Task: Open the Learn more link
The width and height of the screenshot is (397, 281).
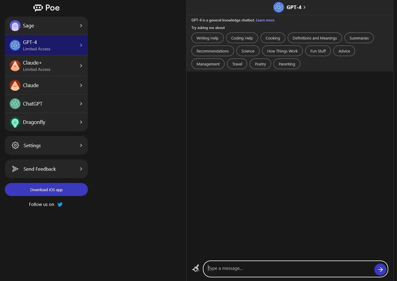Action: [265, 20]
